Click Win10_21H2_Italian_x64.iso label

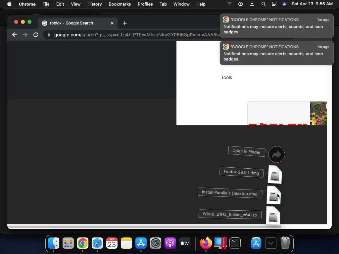[x=230, y=214]
